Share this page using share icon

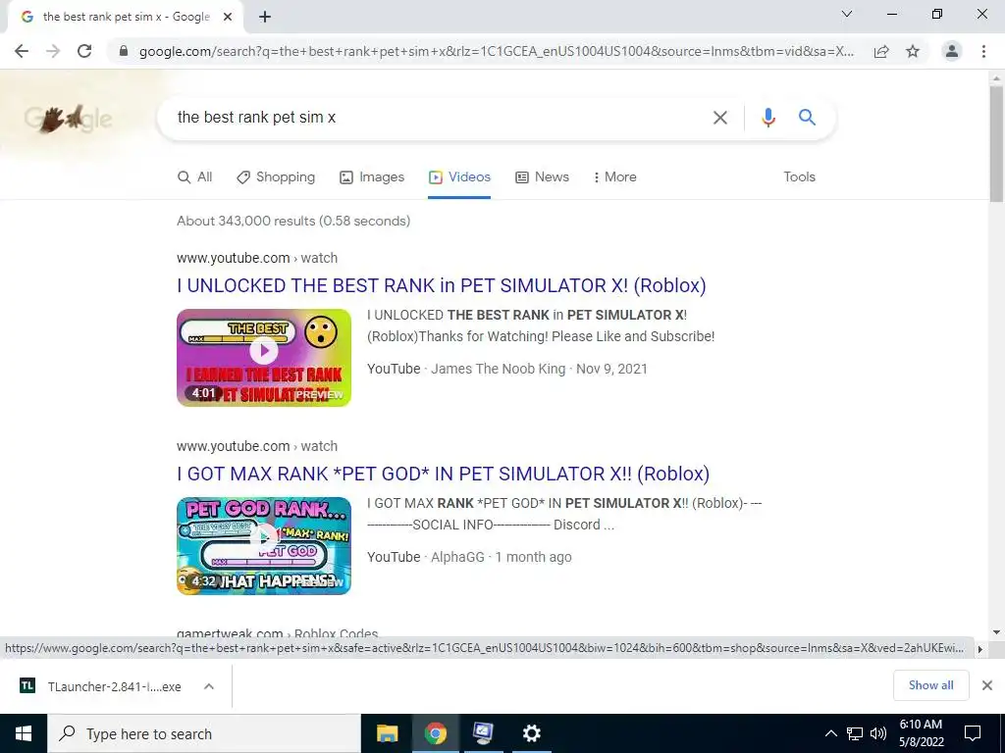tap(881, 51)
